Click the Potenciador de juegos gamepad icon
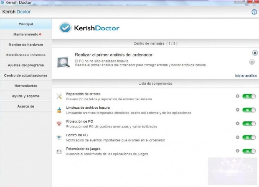Image resolution: width=259 pixels, height=187 pixels. click(59, 151)
